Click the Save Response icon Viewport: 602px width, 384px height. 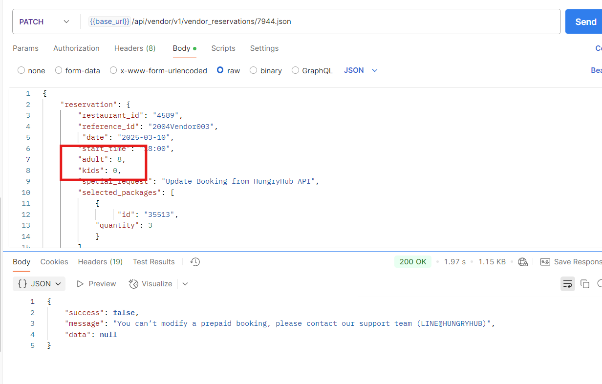tap(545, 262)
